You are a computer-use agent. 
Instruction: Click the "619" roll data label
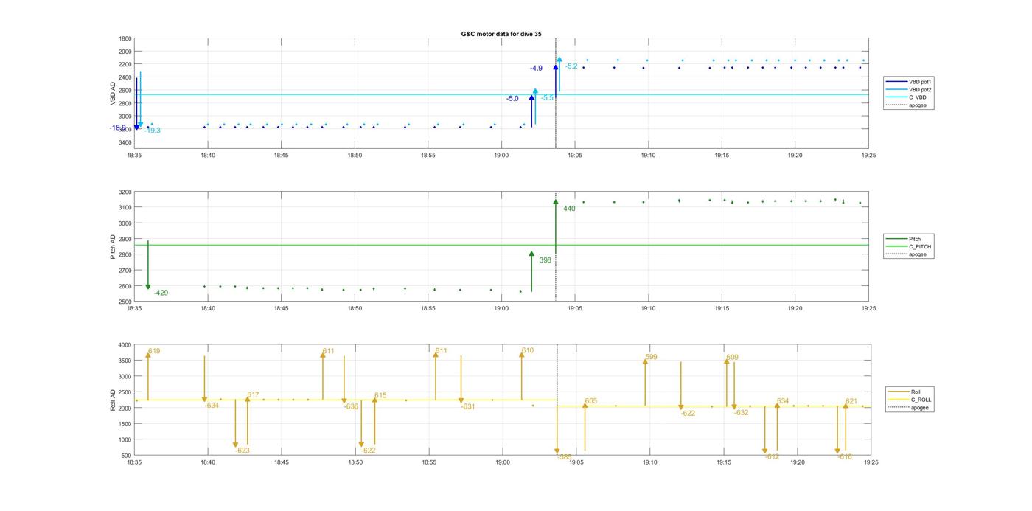[x=154, y=352]
